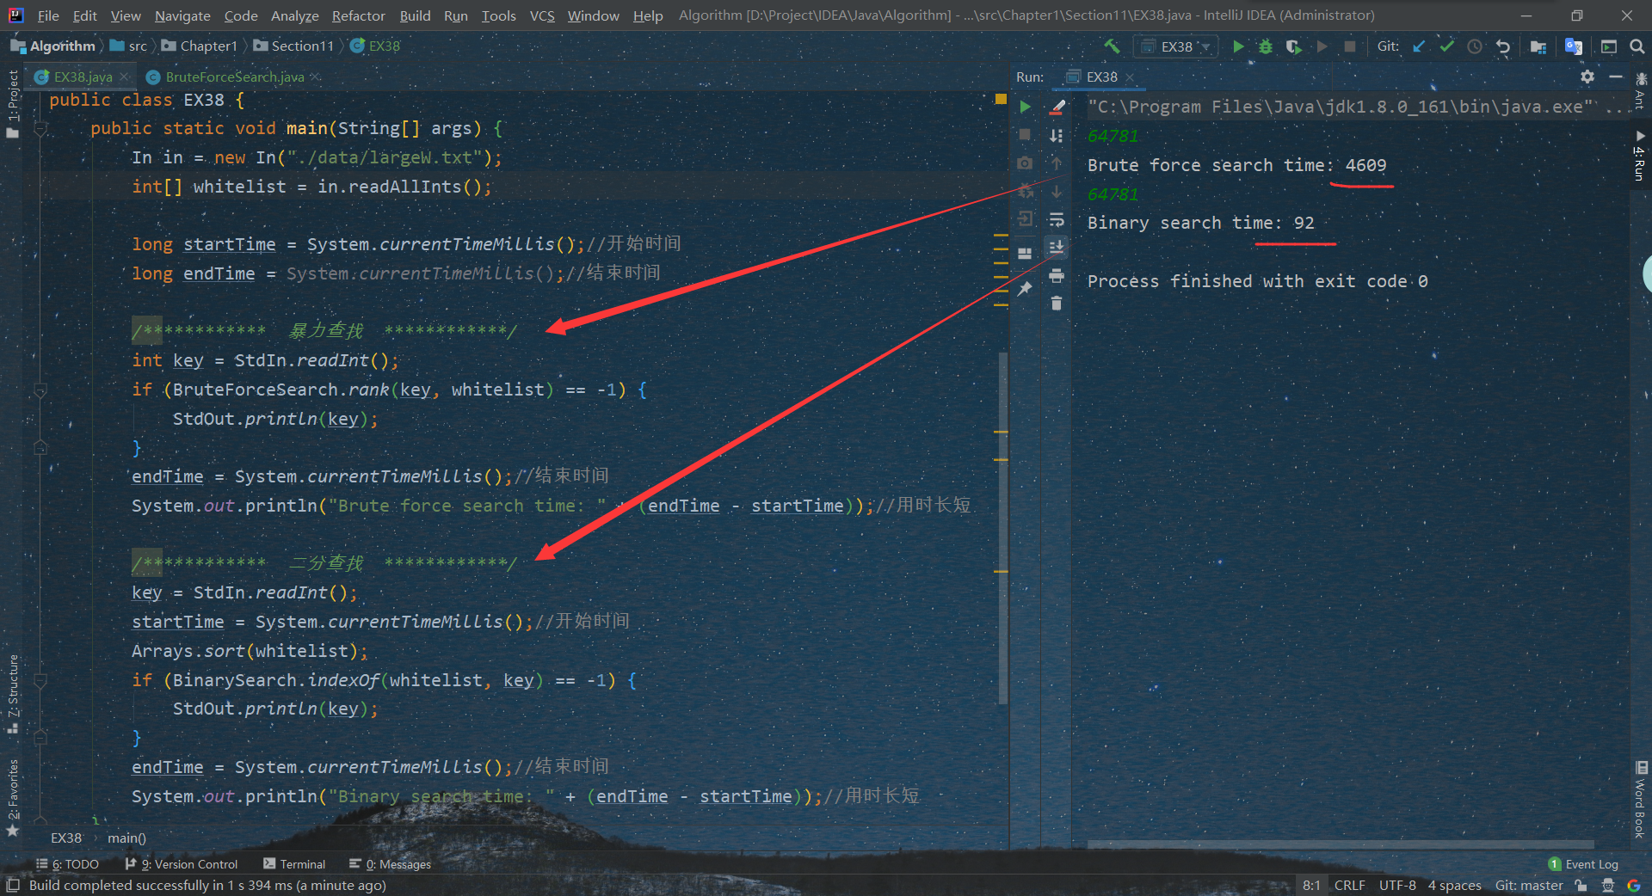
Task: Print console output with the printer icon
Action: tap(1057, 275)
